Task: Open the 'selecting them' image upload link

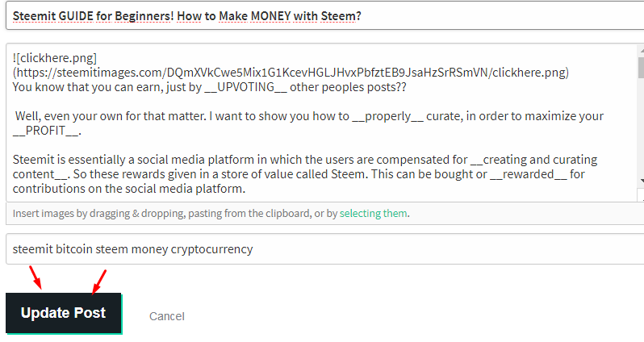Action: click(x=373, y=214)
